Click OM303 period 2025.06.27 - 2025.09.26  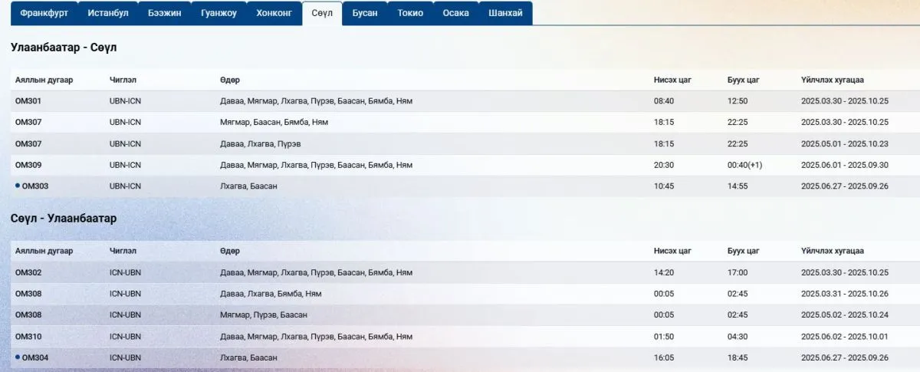pyautogui.click(x=844, y=186)
